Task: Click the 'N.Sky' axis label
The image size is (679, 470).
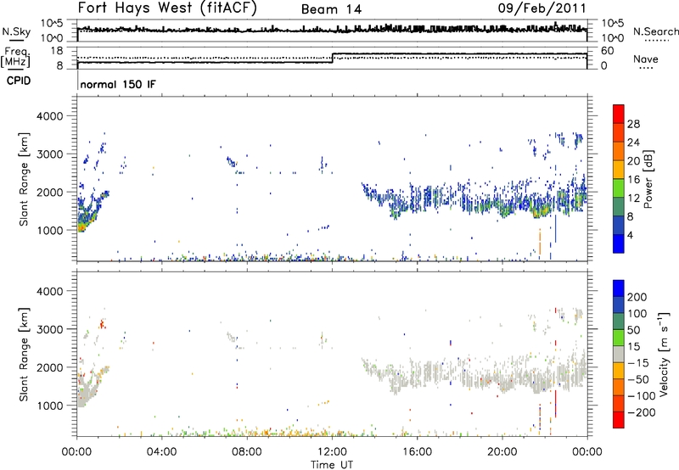Action: point(16,31)
